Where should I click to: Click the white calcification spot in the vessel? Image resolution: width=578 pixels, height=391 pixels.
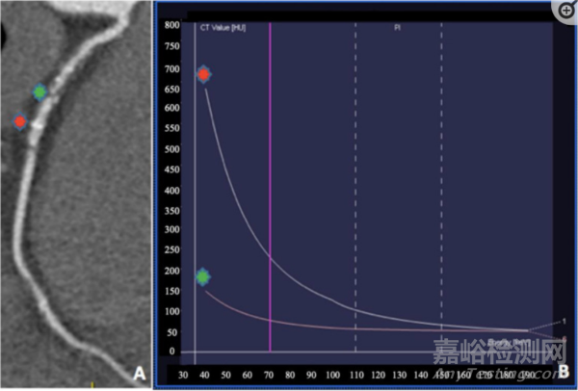pyautogui.click(x=38, y=126)
